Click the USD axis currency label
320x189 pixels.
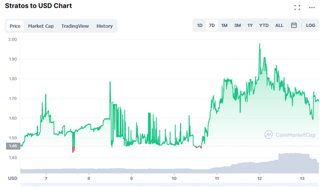pos(12,178)
